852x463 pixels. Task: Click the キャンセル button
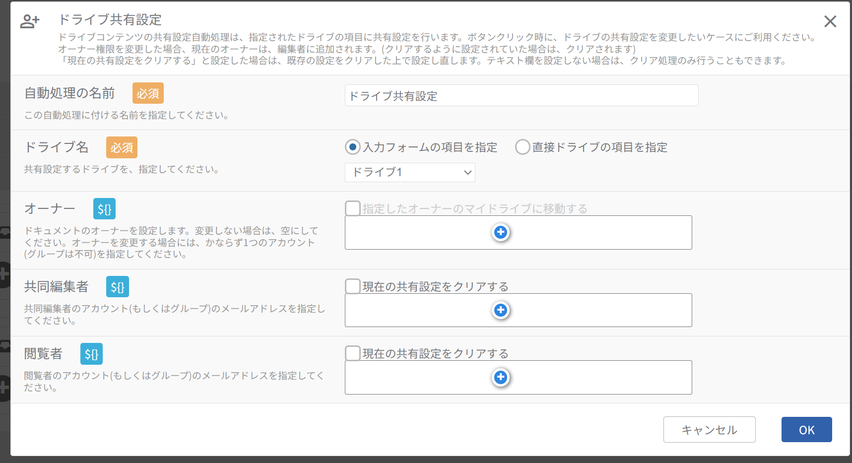(709, 429)
